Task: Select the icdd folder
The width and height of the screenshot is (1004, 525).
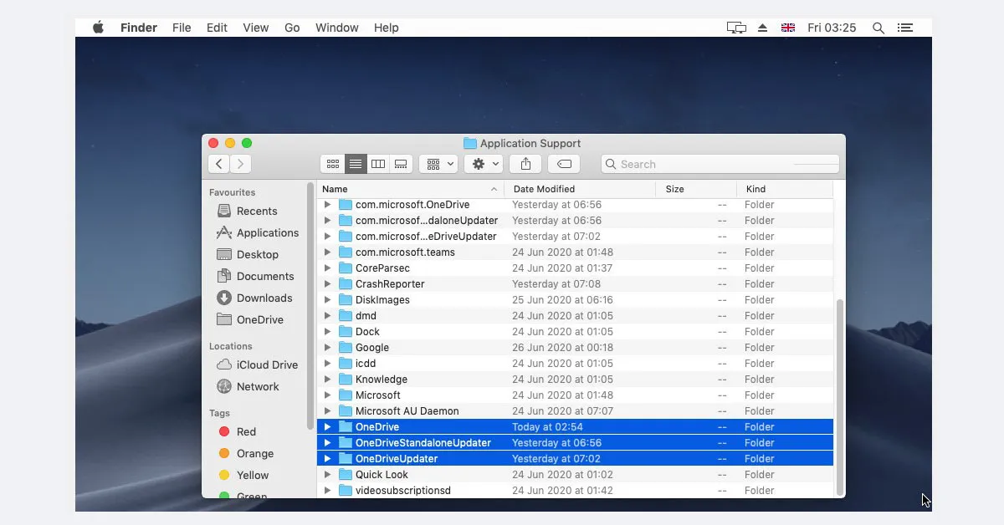Action: (575, 364)
